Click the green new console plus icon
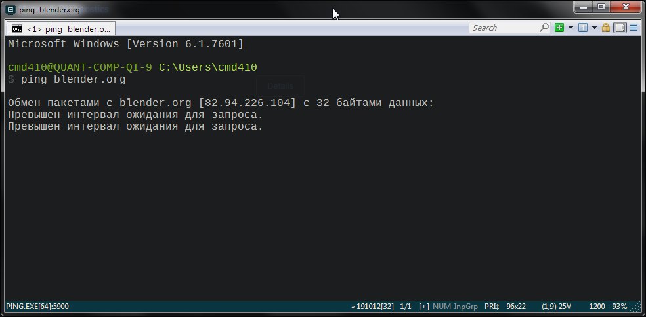 click(x=559, y=28)
